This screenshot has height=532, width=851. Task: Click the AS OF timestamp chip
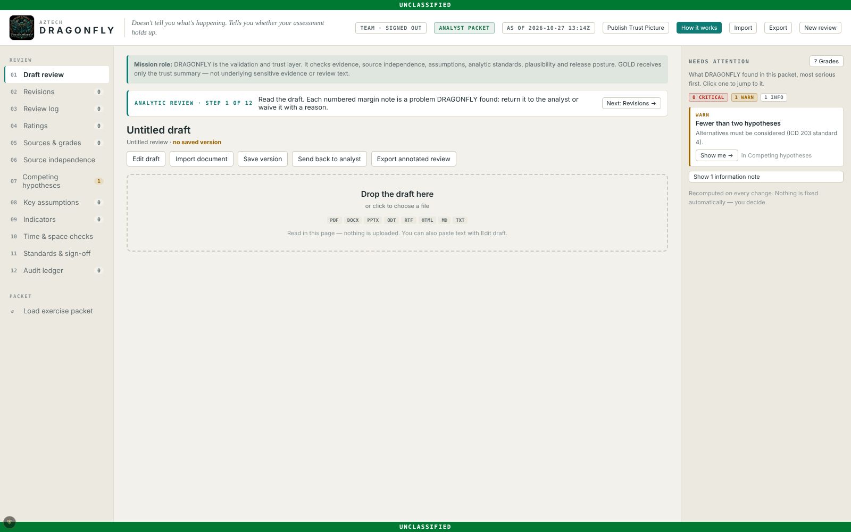pyautogui.click(x=548, y=28)
